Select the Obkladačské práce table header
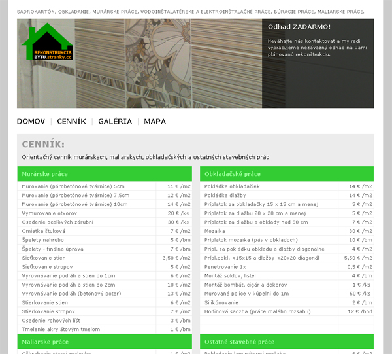This screenshot has height=354, width=392. click(x=287, y=174)
